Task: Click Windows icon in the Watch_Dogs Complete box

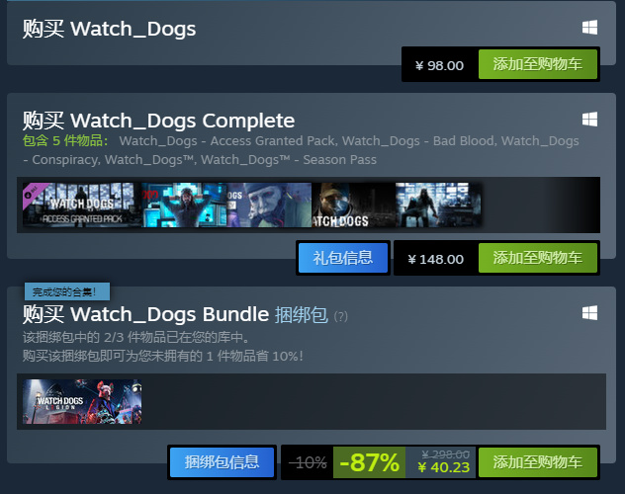Action: pos(589,119)
